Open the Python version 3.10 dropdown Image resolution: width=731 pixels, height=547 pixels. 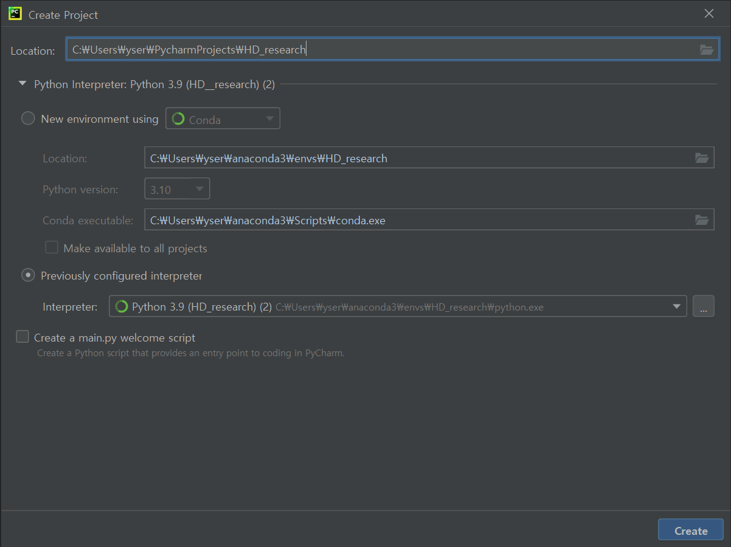click(177, 189)
